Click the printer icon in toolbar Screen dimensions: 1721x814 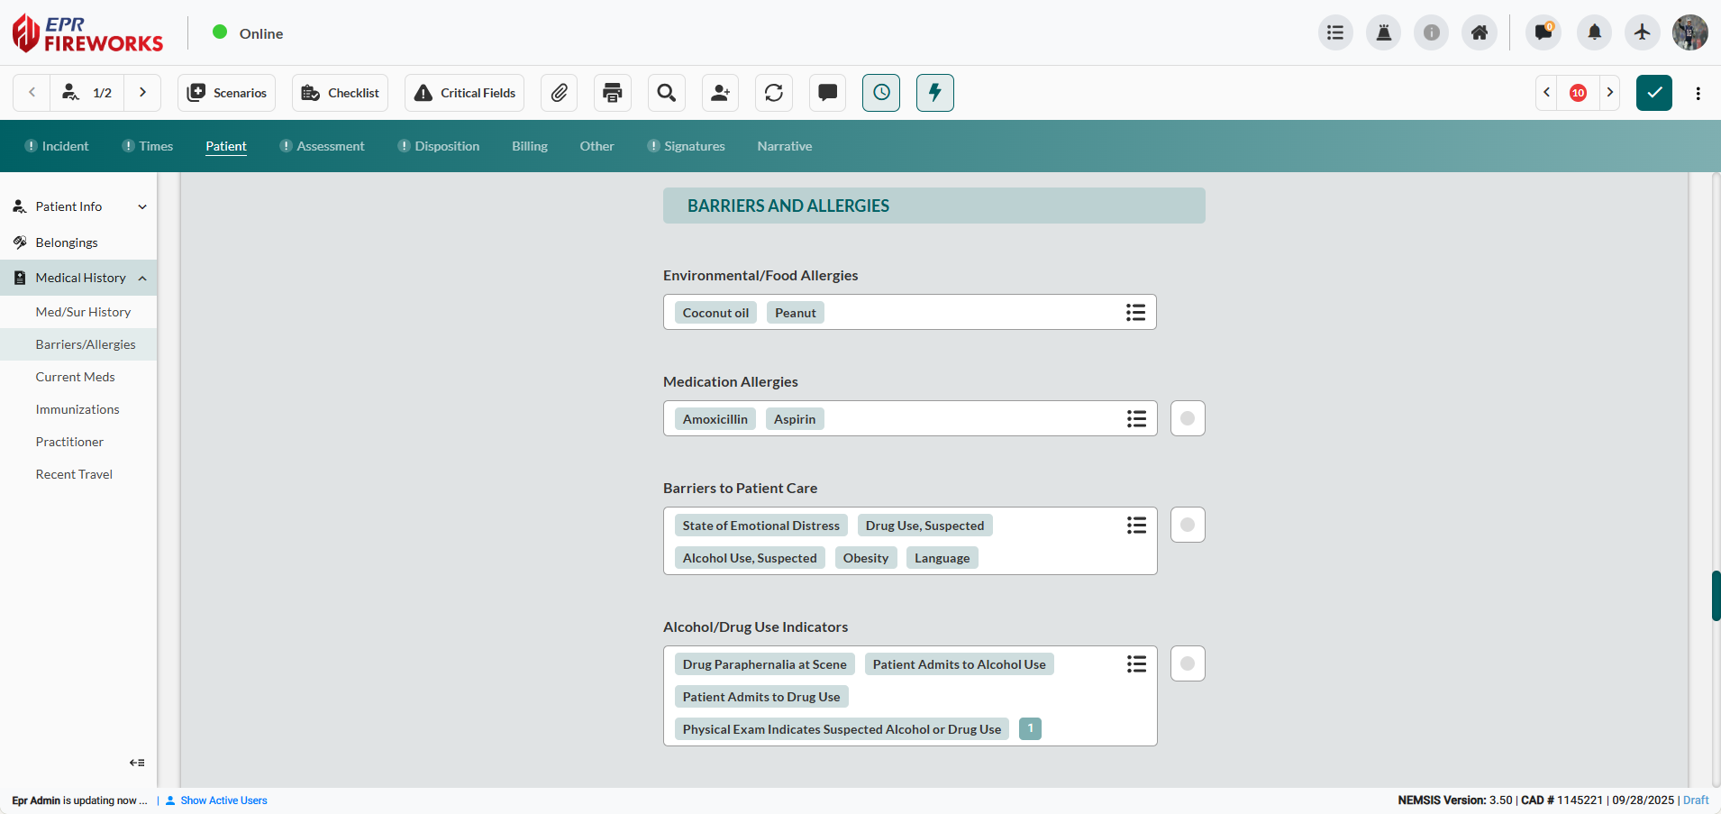(x=613, y=93)
